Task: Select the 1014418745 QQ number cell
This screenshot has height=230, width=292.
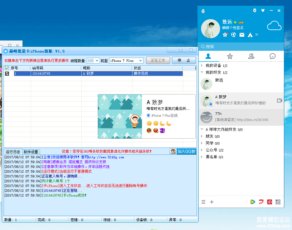Action: coord(56,73)
